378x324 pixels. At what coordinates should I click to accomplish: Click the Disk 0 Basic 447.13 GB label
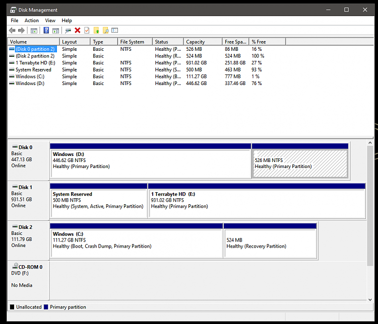pos(28,160)
